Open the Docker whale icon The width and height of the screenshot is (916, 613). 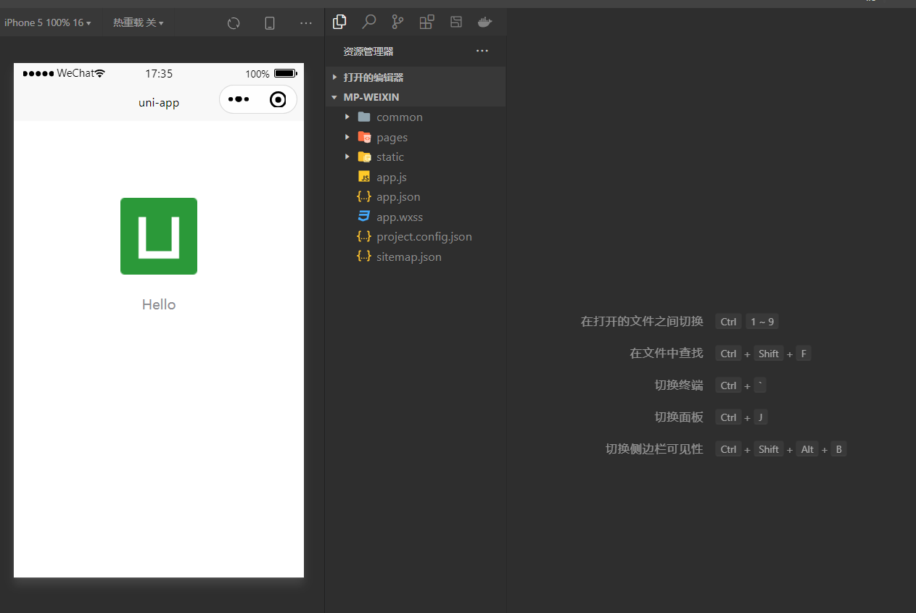[x=484, y=22]
